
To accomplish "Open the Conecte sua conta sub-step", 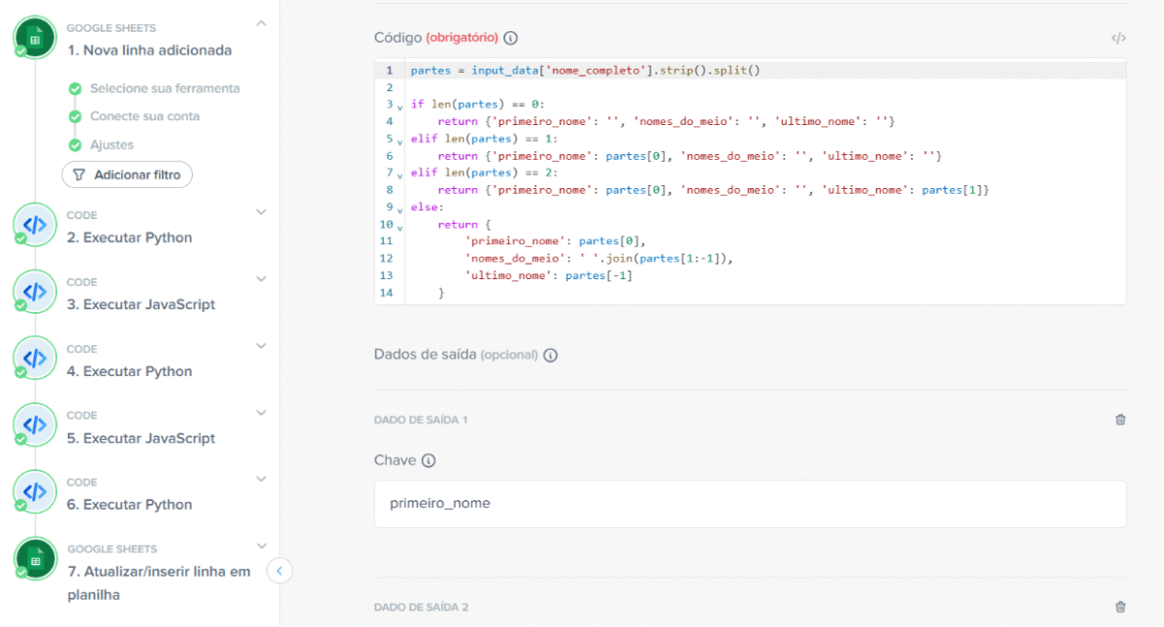I will 145,116.
